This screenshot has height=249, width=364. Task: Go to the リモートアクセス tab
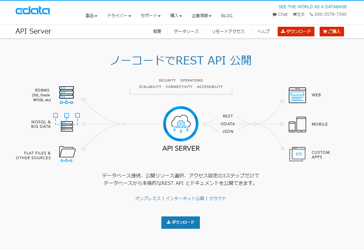click(228, 32)
